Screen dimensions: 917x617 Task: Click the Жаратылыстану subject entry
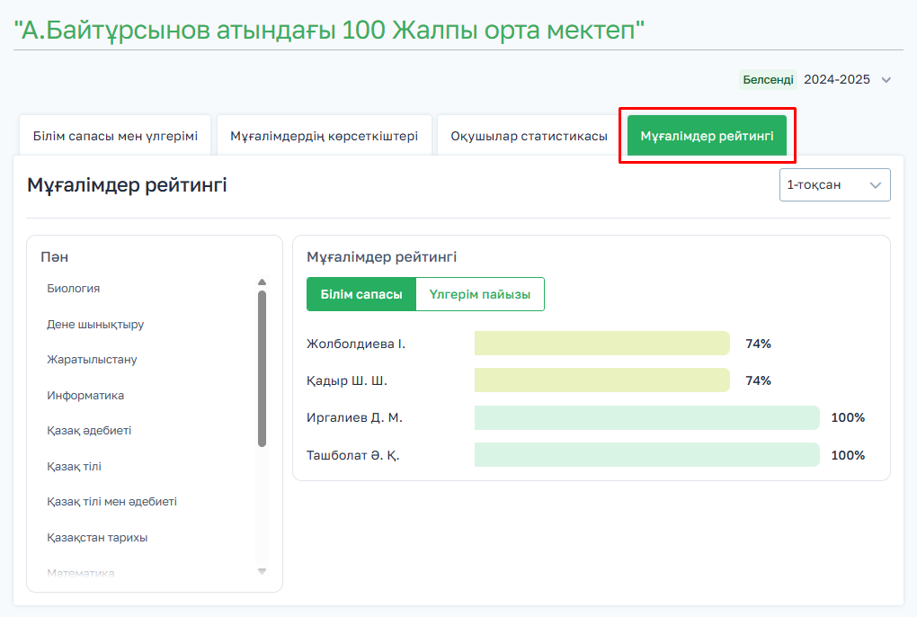[x=92, y=360]
